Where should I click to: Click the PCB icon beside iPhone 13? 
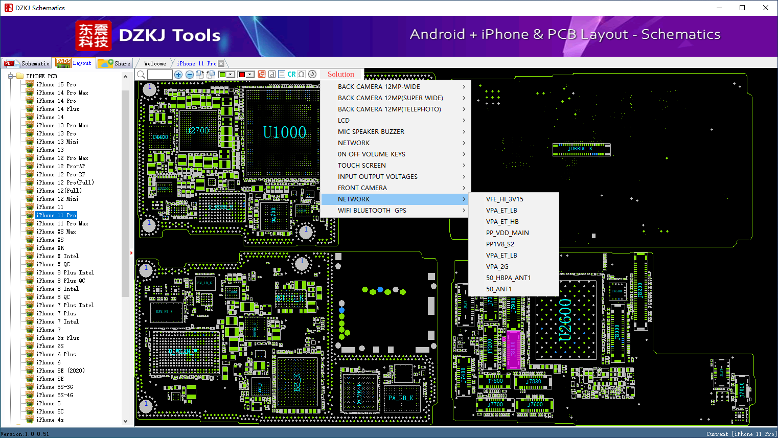[x=30, y=150]
